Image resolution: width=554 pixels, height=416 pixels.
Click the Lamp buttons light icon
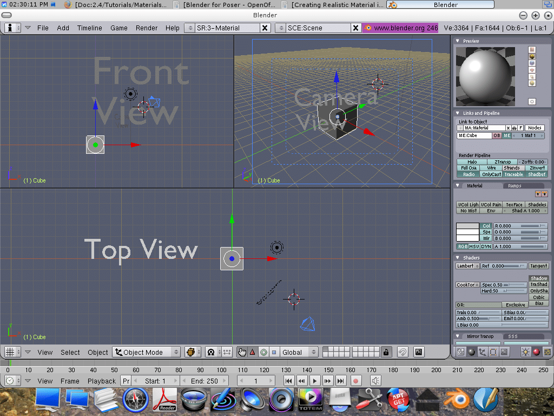[x=525, y=352]
